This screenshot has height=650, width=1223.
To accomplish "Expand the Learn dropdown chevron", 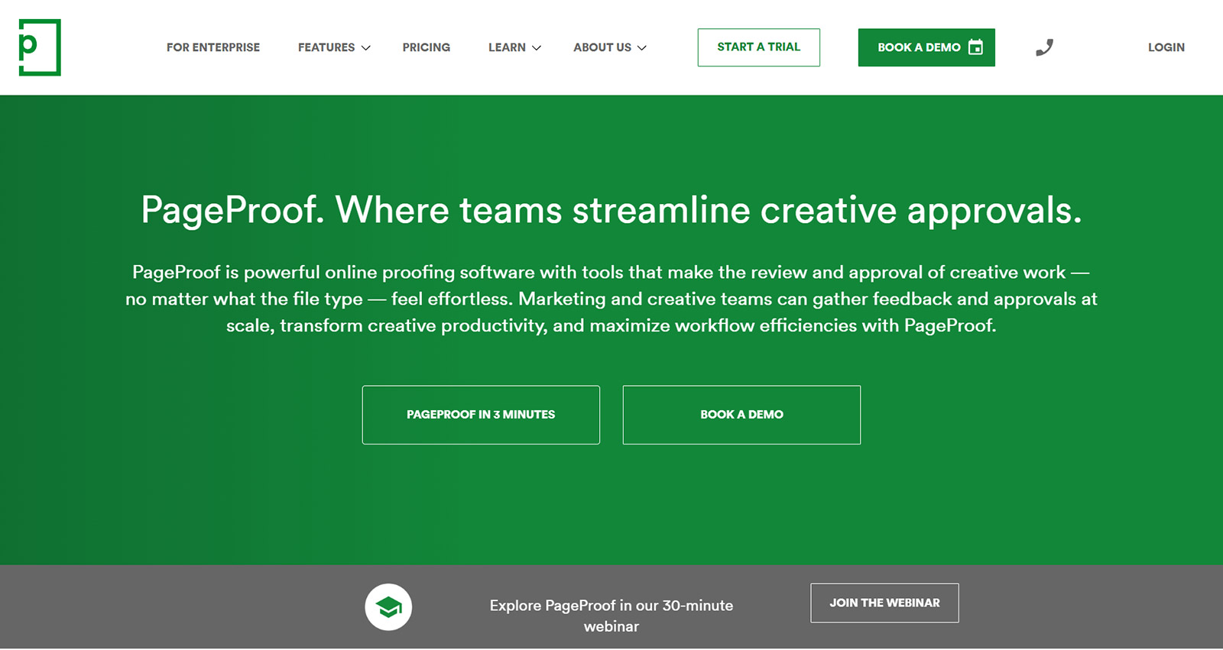I will coord(537,48).
